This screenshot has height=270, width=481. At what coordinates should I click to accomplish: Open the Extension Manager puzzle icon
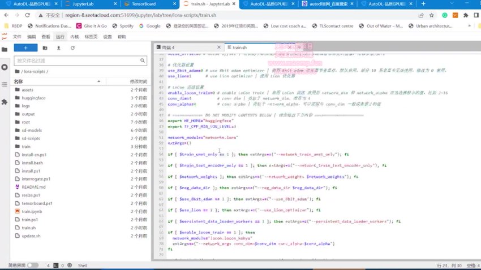coord(5,102)
